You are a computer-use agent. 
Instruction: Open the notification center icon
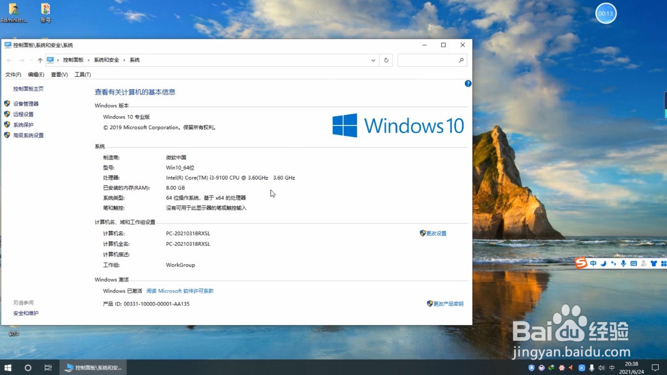[x=655, y=367]
